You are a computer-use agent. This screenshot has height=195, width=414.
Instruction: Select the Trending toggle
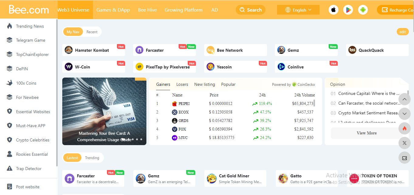click(92, 158)
